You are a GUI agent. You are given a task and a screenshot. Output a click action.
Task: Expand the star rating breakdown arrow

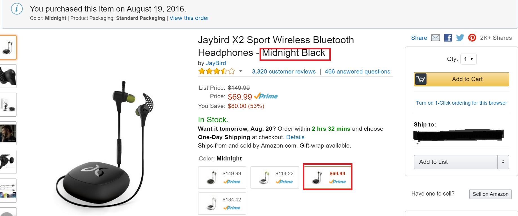click(241, 71)
